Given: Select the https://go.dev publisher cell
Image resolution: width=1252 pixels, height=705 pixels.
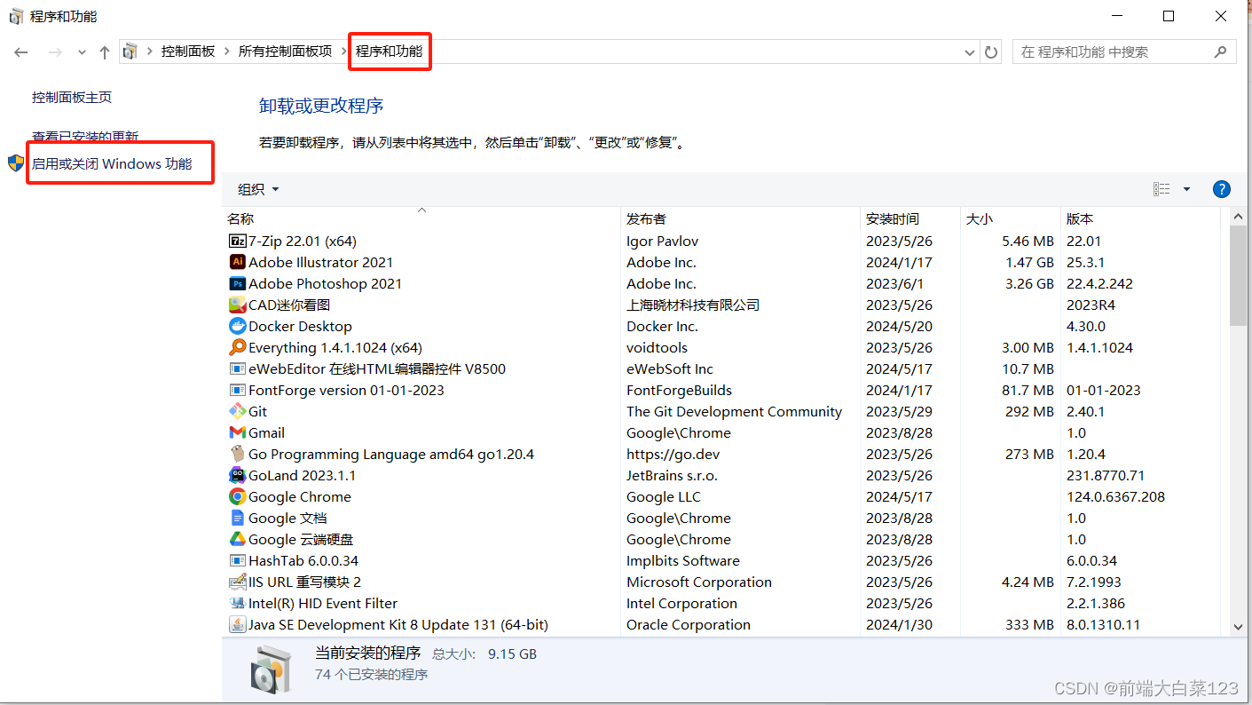Looking at the screenshot, I should coord(671,454).
